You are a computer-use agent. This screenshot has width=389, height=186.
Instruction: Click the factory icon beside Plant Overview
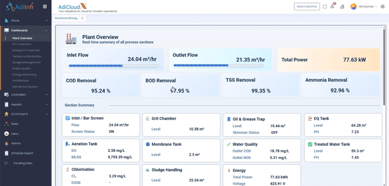point(71,39)
